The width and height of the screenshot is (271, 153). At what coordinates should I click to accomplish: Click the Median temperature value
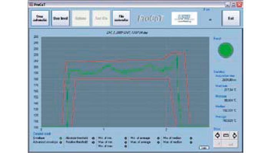point(230,110)
